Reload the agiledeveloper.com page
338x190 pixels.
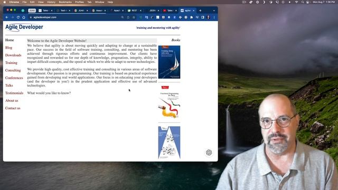click(18, 17)
